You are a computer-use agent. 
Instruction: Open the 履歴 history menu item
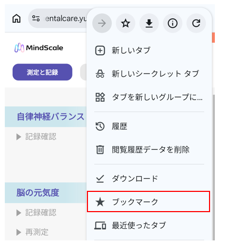(149, 126)
